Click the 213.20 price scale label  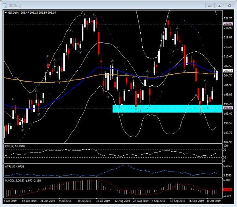click(x=228, y=47)
